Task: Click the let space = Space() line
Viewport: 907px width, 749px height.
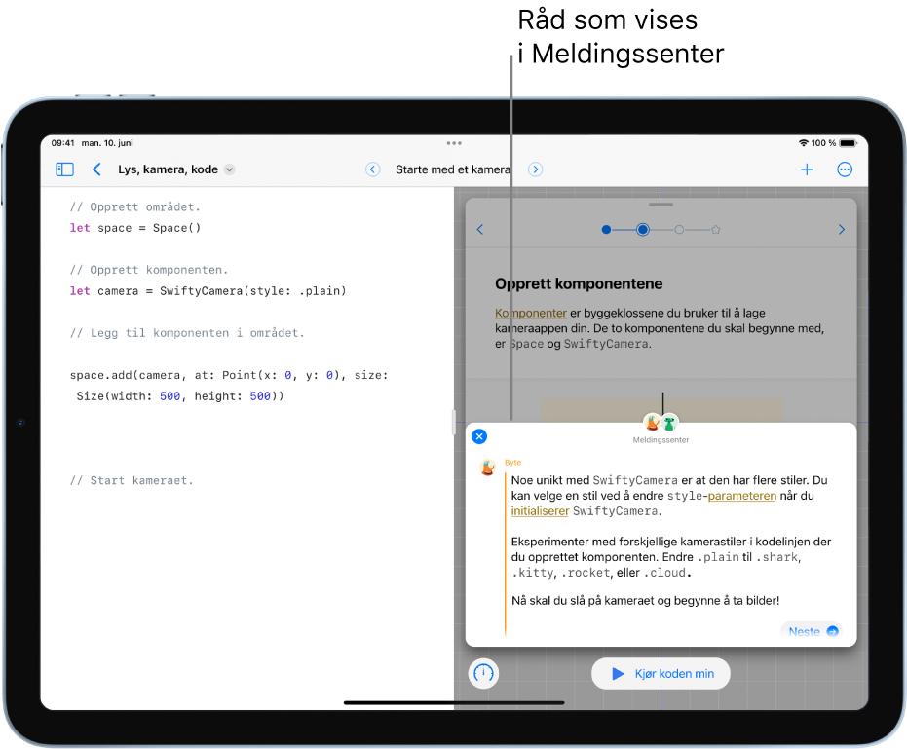Action: (x=135, y=228)
